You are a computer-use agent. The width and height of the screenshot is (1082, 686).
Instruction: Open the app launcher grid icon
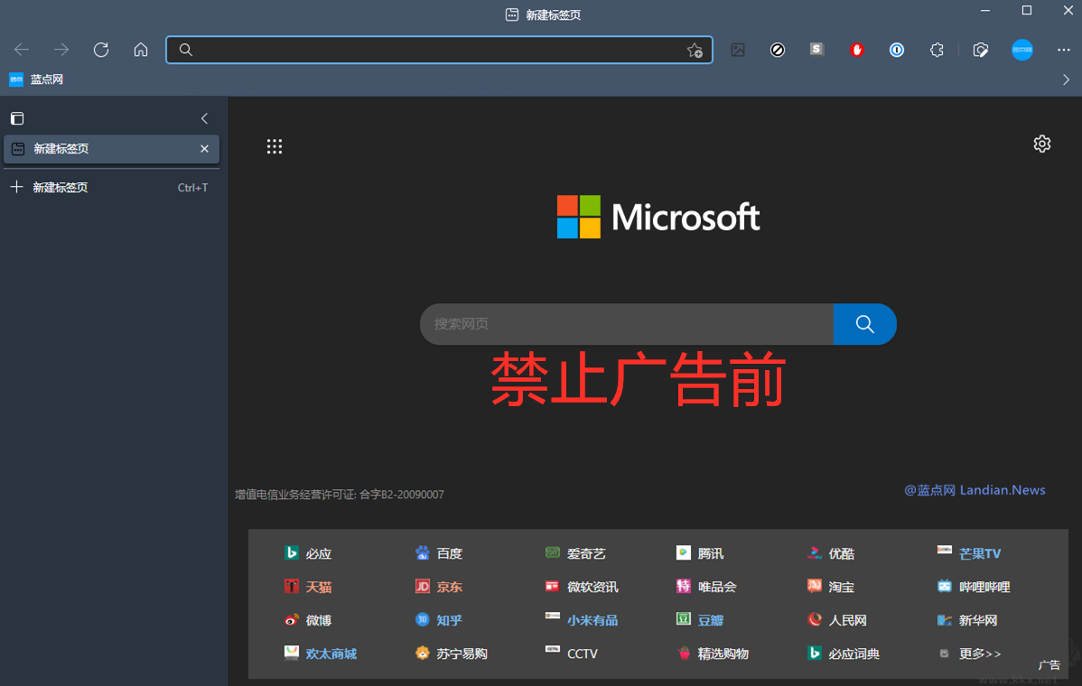pyautogui.click(x=275, y=145)
